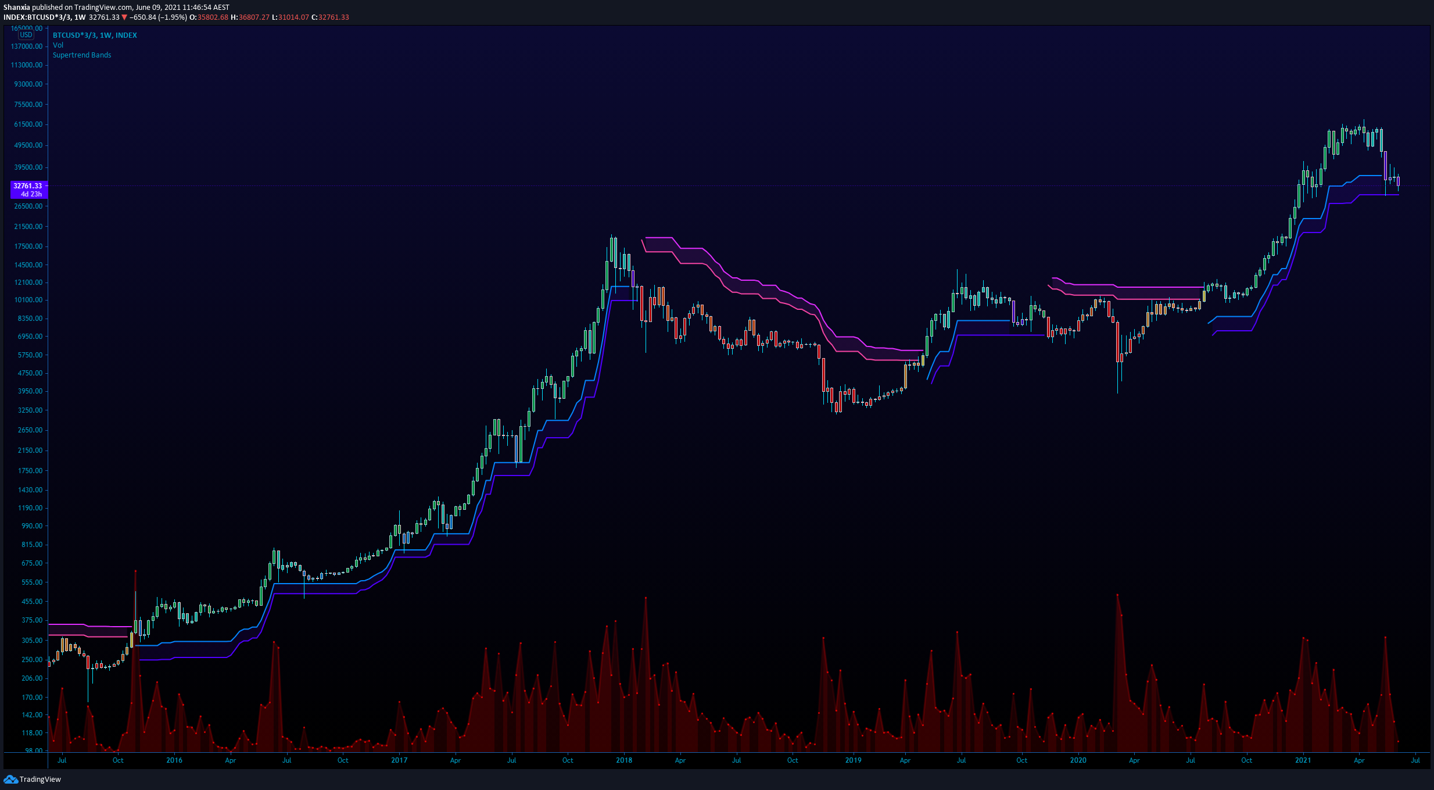Screen dimensions: 1434x790
Task: Click the 12100.00 price axis label
Action: [28, 283]
